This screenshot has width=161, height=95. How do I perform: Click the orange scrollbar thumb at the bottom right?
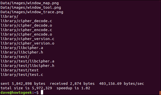click(160, 93)
